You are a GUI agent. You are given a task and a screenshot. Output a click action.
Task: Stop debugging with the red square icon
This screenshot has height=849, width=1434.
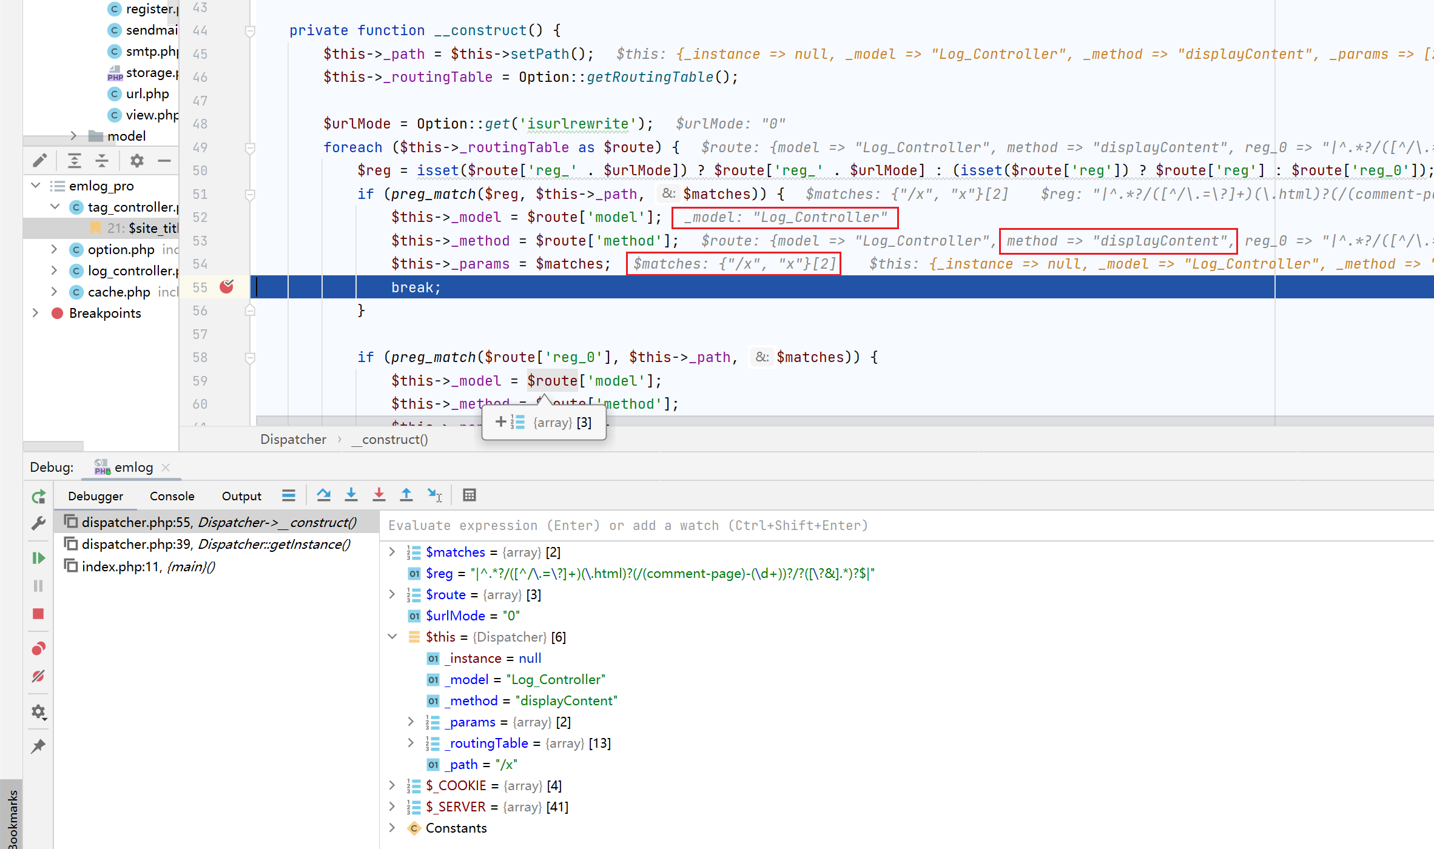click(38, 614)
